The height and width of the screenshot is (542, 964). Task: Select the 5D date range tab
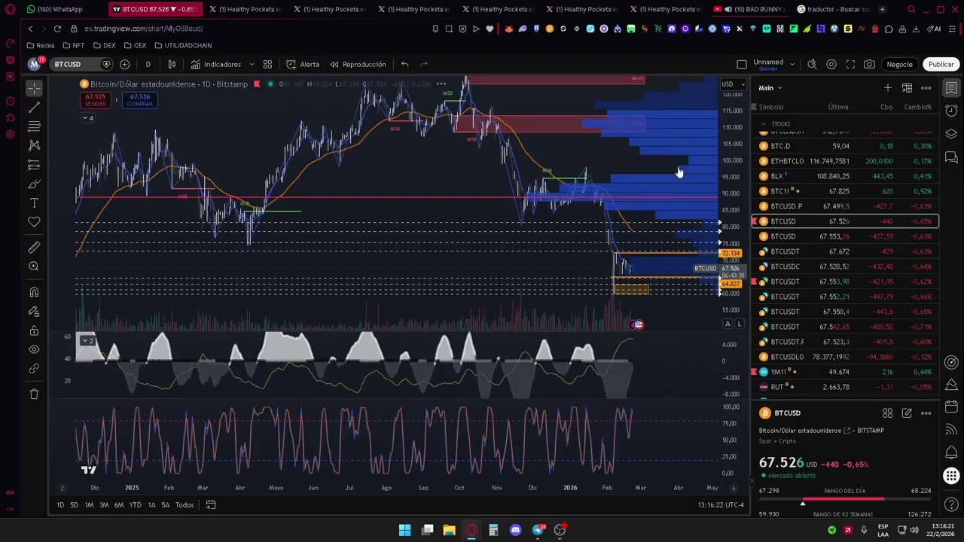[x=74, y=505]
